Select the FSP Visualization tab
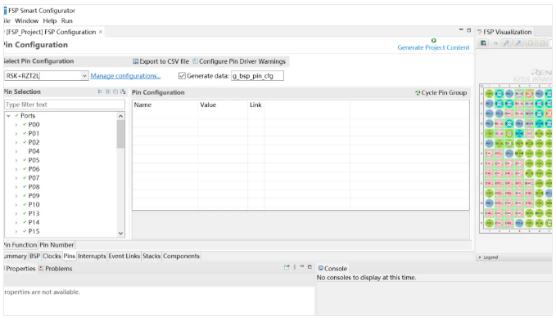The image size is (556, 321). click(504, 32)
